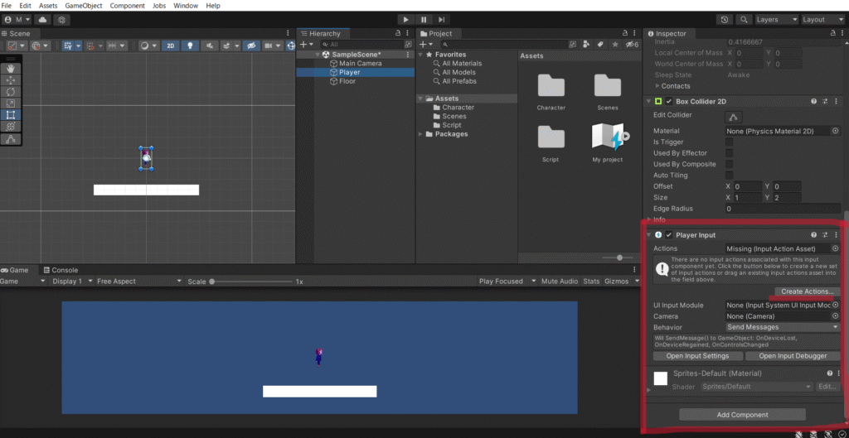The image size is (849, 438).
Task: Enable the Is Trigger checkbox
Action: click(x=730, y=142)
